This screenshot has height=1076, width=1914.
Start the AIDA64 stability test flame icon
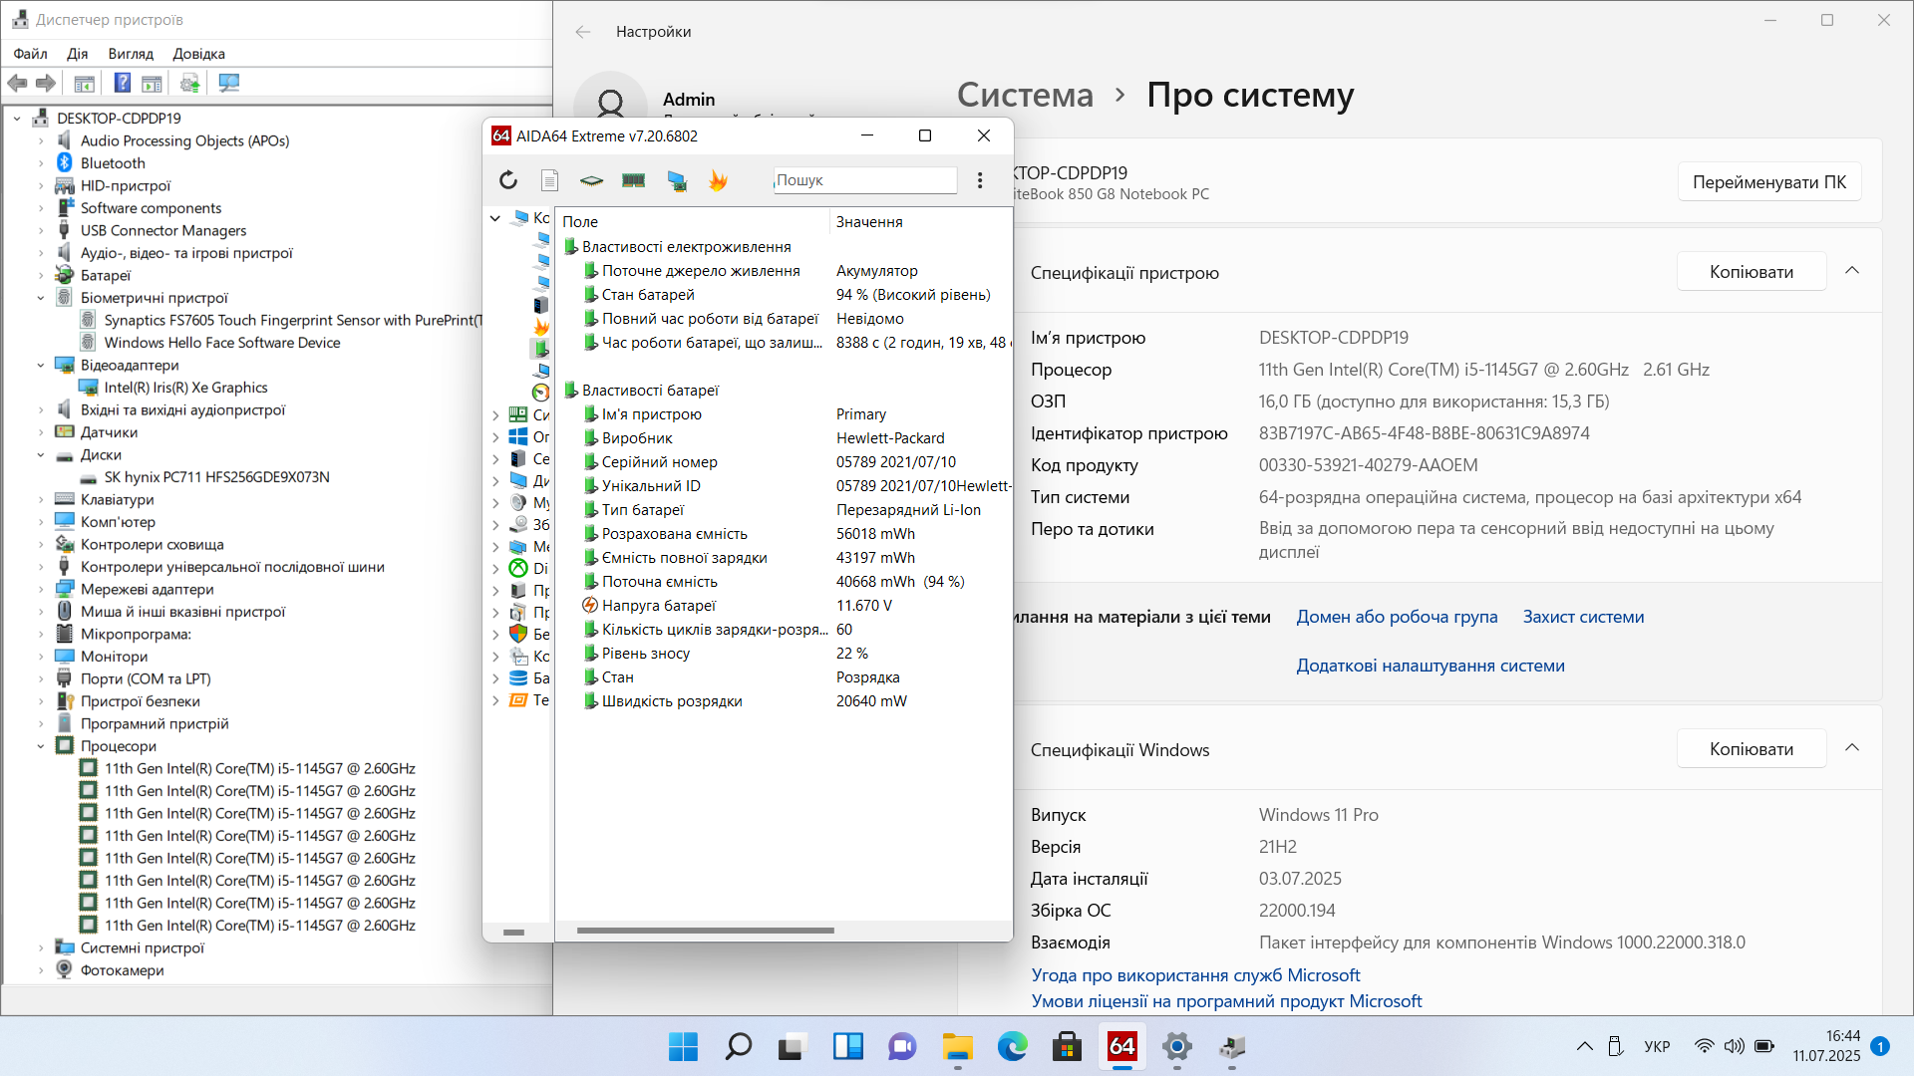pyautogui.click(x=718, y=180)
